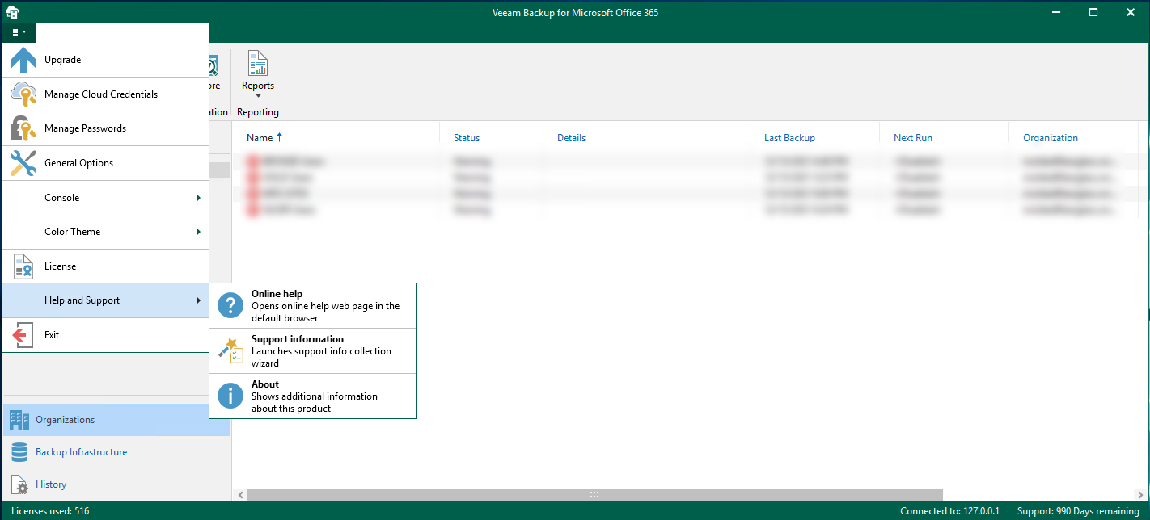Sort by the Status column header
Screen dimensions: 1150x520
467,138
